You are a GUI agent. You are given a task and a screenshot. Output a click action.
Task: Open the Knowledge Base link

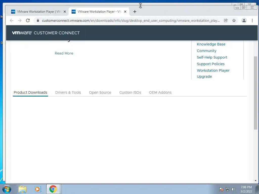point(211,44)
